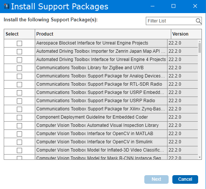Tick the RTL-SDR Radio support package checkbox
This screenshot has width=206, height=189.
click(x=19, y=85)
